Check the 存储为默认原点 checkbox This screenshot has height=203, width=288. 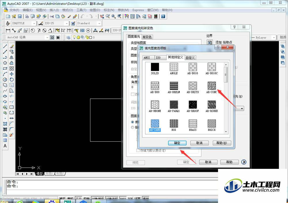[138, 150]
